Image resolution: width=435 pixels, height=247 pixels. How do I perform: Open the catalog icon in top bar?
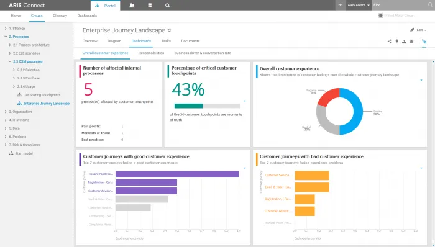150,6
